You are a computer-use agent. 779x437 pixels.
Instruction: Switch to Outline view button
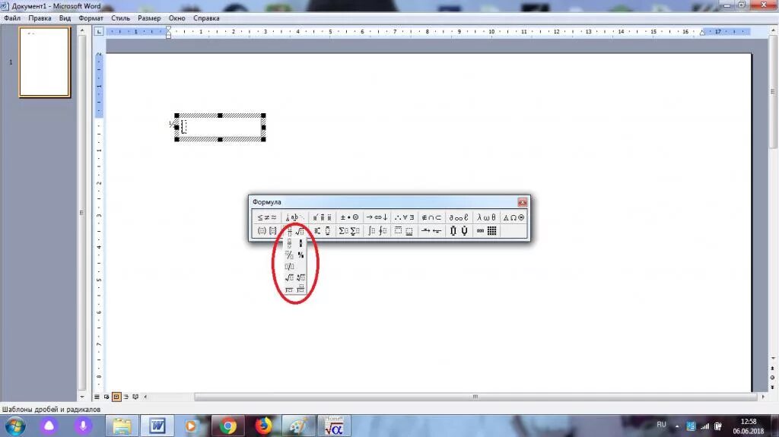pos(126,397)
